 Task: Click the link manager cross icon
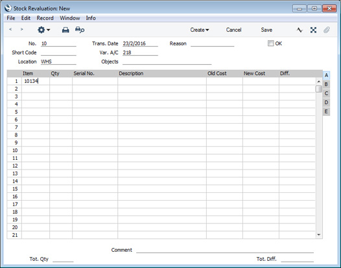point(313,30)
